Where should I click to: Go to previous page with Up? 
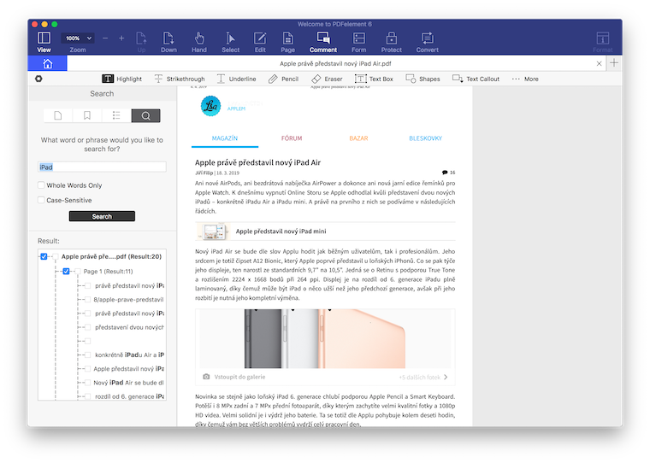coord(141,42)
